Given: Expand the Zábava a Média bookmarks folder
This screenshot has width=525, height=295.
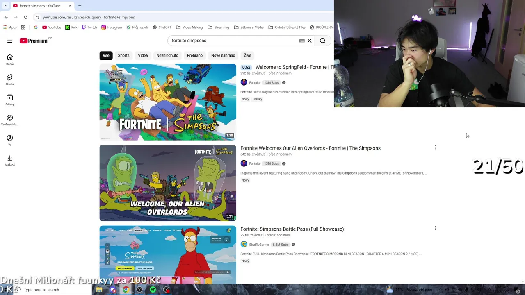Looking at the screenshot, I should (249, 27).
